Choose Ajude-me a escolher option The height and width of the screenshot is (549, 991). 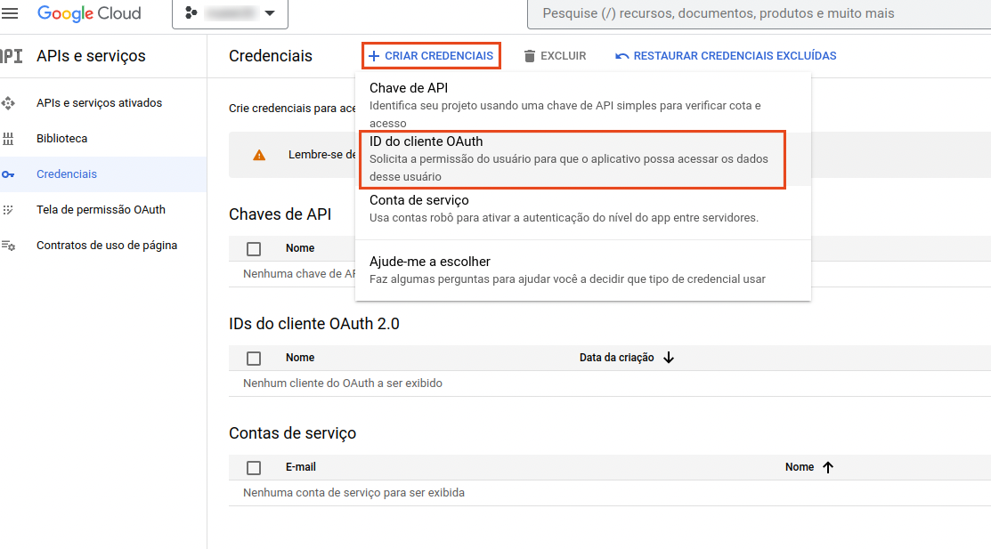coord(582,270)
